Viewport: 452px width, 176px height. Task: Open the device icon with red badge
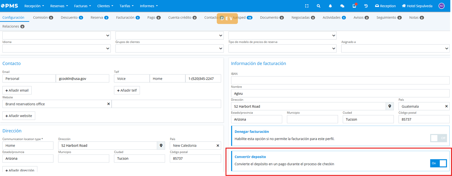pos(354,6)
